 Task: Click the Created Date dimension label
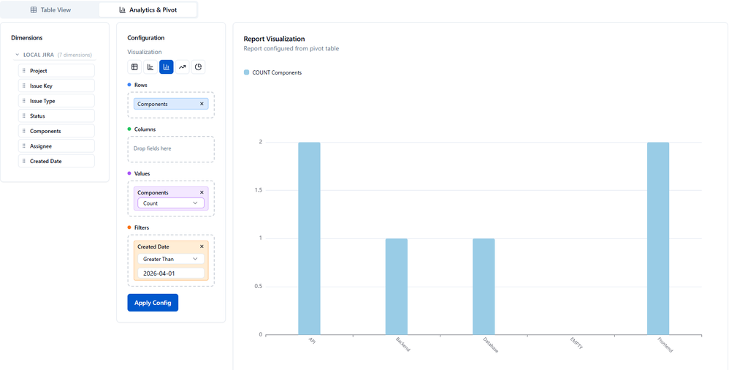coord(45,161)
